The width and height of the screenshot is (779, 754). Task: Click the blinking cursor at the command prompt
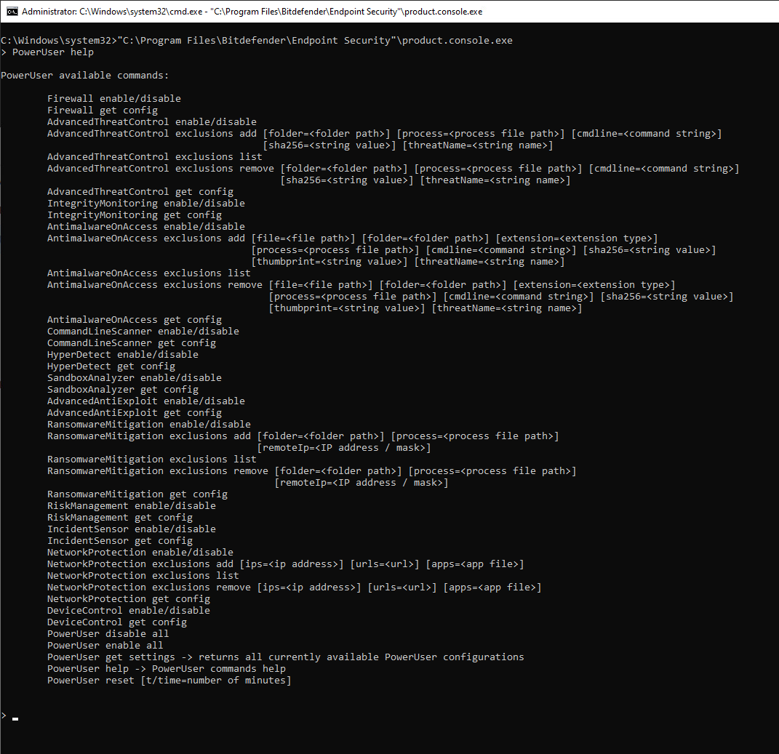tap(15, 718)
